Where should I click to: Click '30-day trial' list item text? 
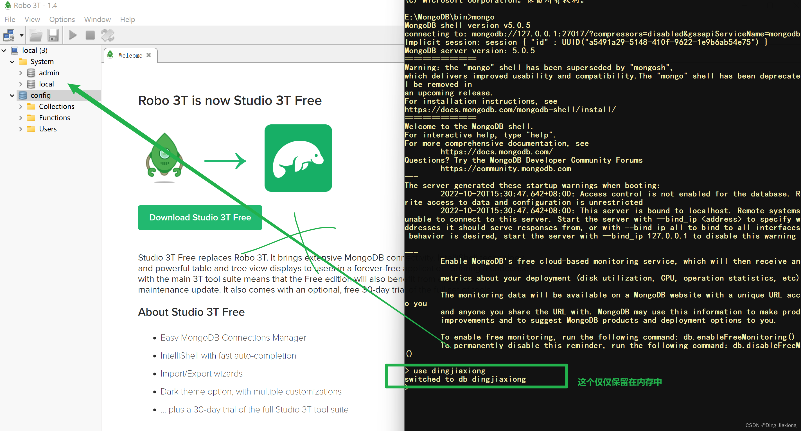(x=254, y=410)
